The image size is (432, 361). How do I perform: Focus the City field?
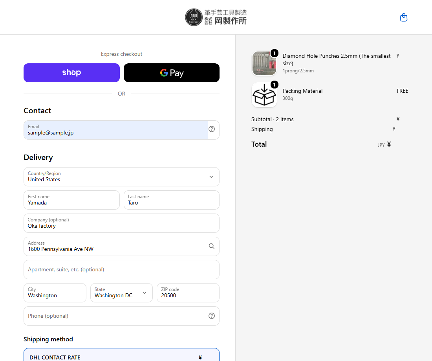pyautogui.click(x=55, y=293)
